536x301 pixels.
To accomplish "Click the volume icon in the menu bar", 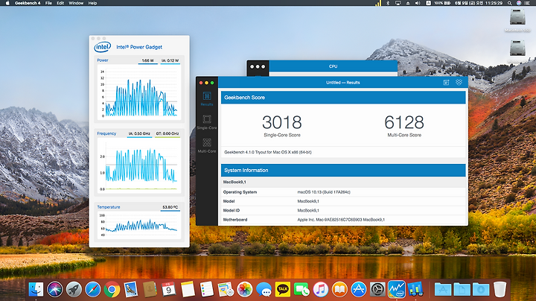I will point(418,3).
